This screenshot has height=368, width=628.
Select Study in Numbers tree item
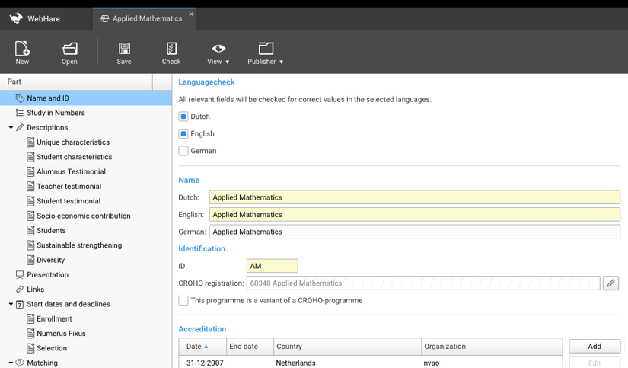click(56, 113)
